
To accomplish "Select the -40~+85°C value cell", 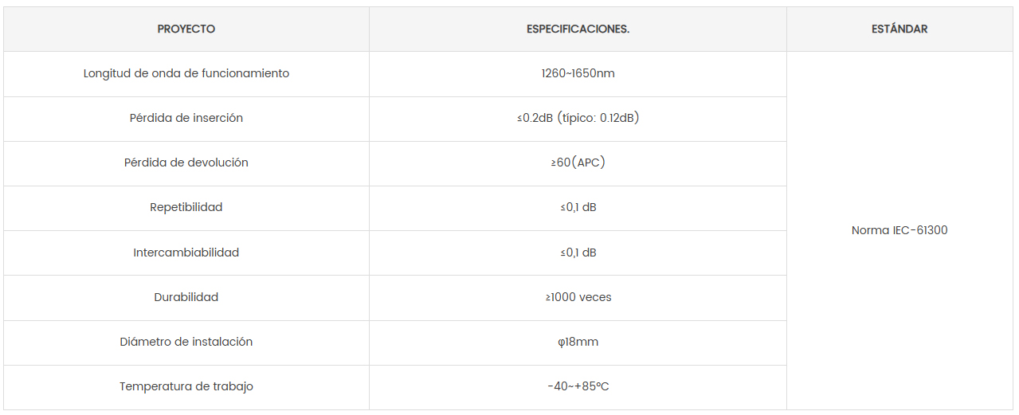I will click(x=578, y=387).
